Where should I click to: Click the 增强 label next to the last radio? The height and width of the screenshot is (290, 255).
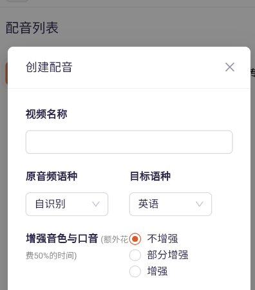tap(157, 271)
